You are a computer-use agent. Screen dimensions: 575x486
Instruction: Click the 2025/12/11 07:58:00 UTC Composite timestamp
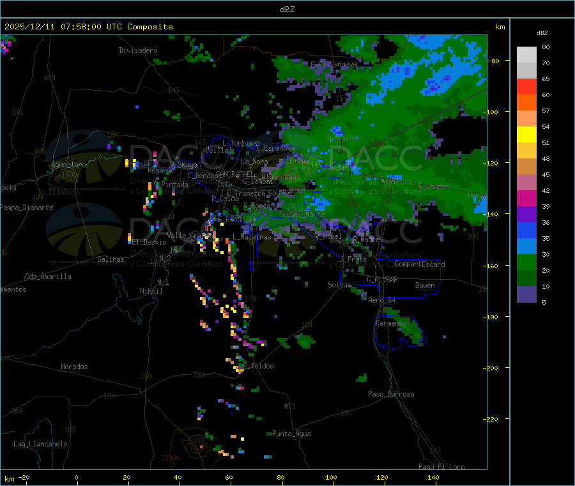[88, 27]
